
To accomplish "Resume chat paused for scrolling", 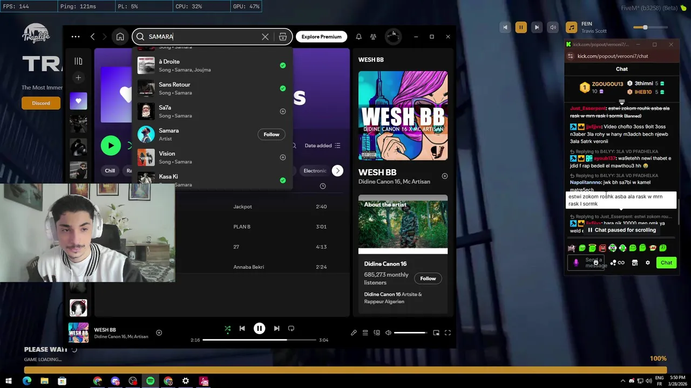I will (622, 230).
